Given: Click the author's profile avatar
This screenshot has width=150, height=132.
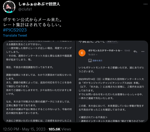Looking at the screenshot, I should click(9, 7).
